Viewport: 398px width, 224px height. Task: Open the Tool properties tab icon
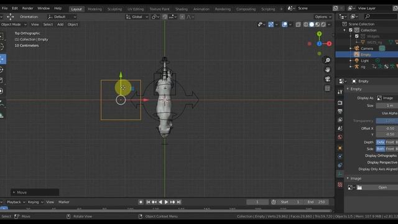pos(340,92)
